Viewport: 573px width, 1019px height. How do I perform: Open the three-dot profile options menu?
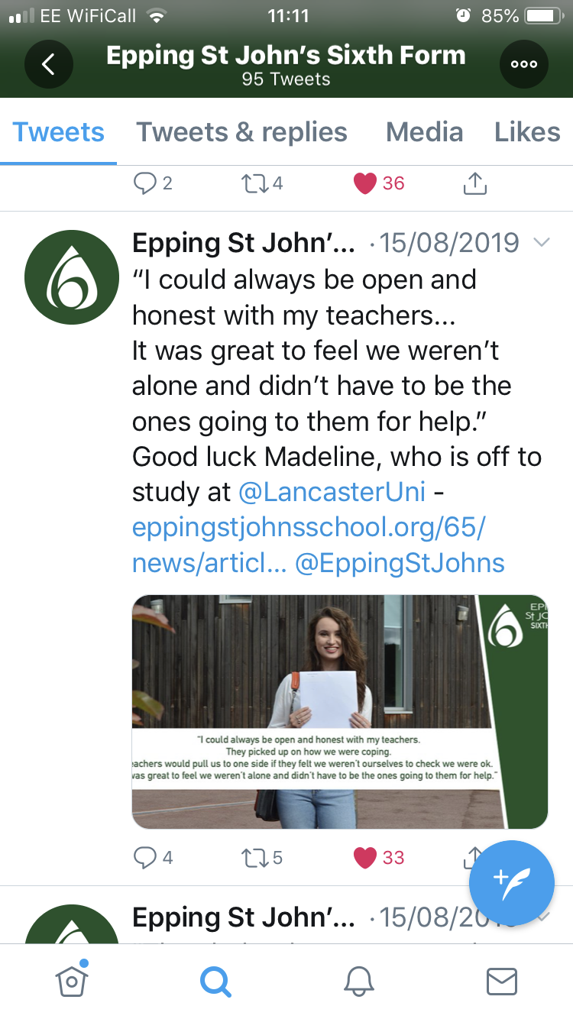(x=524, y=65)
